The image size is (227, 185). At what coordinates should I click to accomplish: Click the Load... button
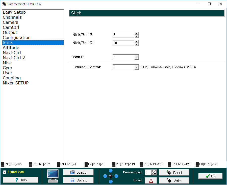pyautogui.click(x=78, y=172)
